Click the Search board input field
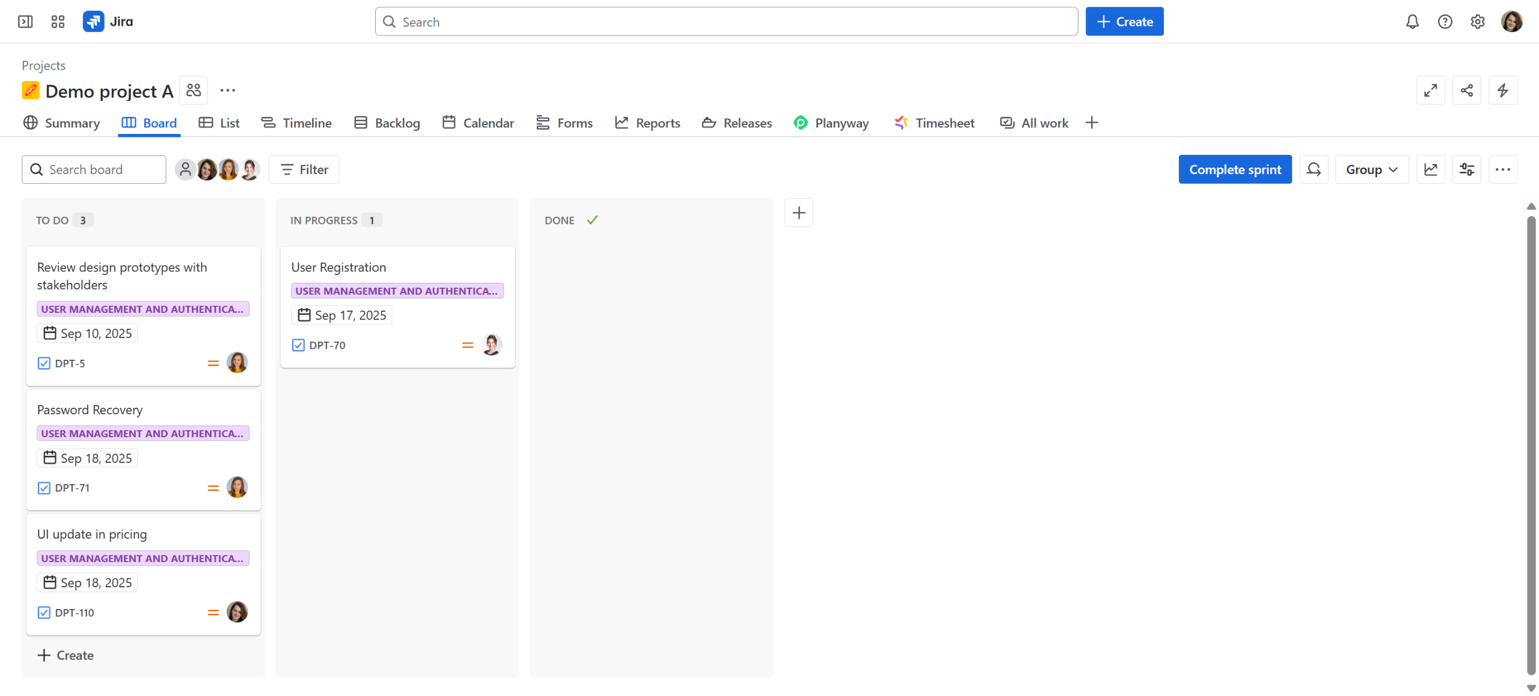Viewport: 1539px width, 696px height. coord(94,169)
